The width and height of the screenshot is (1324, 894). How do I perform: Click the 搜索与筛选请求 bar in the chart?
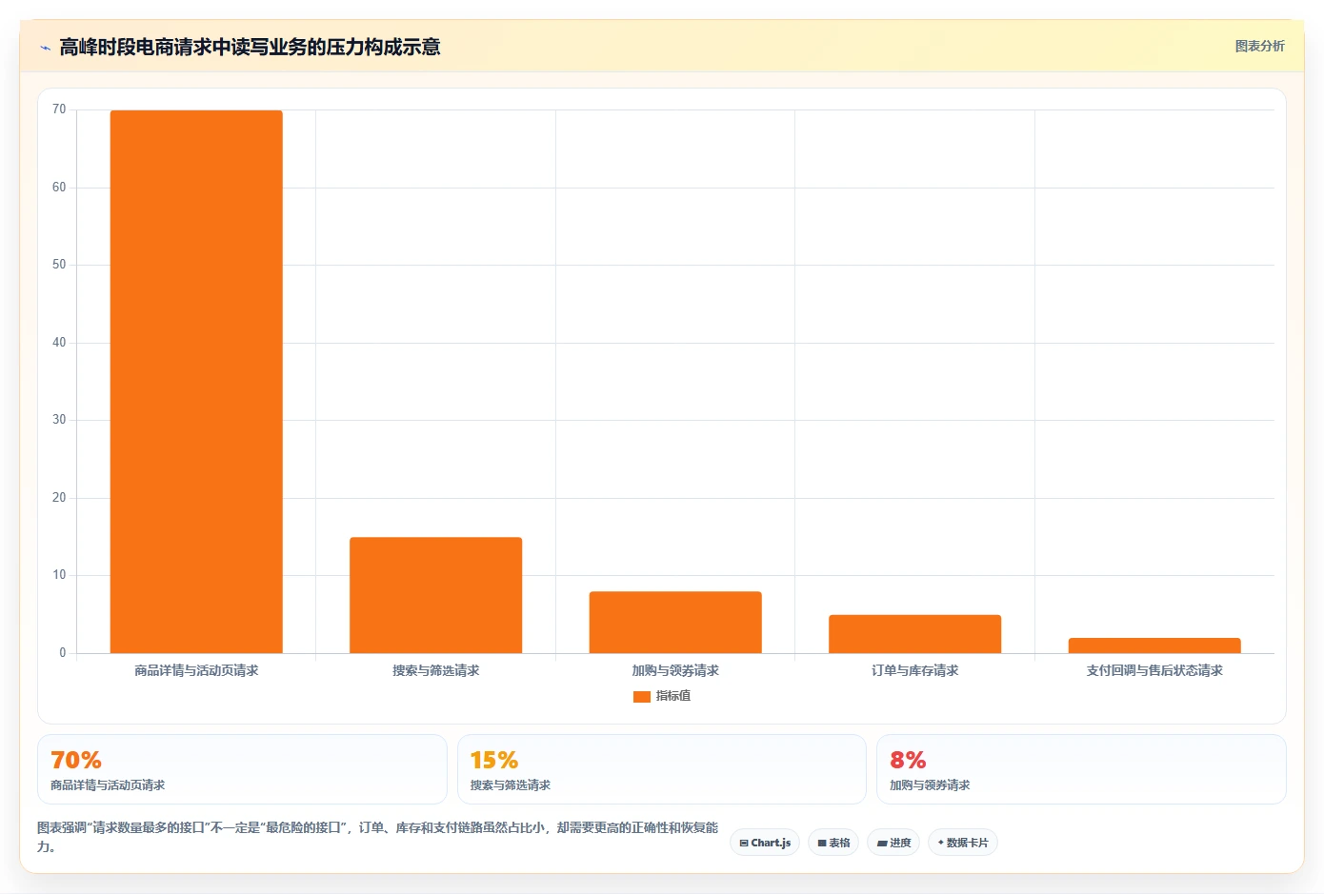[x=435, y=595]
